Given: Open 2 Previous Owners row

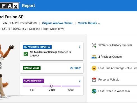Looking at the screenshot, I should tap(110, 57).
